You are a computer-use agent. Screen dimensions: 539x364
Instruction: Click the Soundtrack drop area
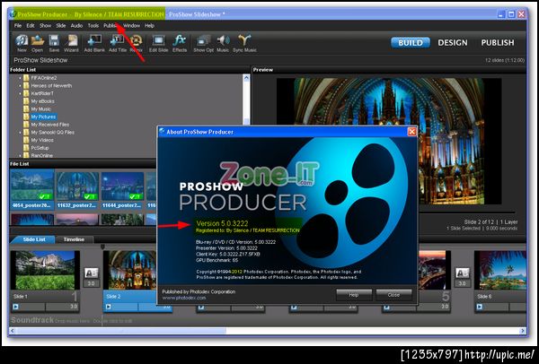[x=268, y=320]
